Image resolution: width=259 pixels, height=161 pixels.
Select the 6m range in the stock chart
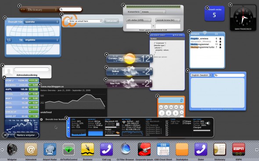pos(26,120)
